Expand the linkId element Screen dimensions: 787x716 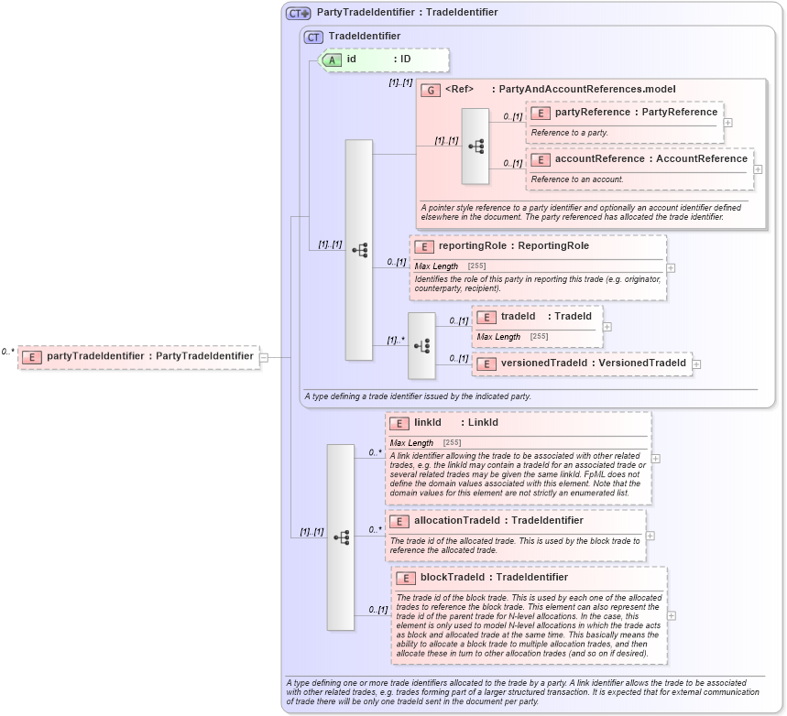point(655,459)
